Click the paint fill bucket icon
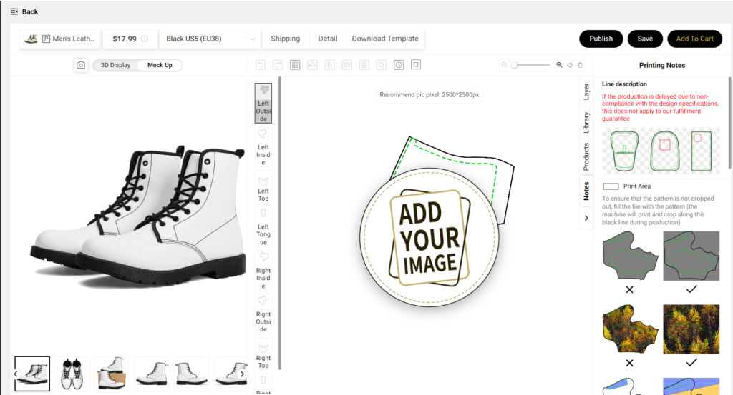The image size is (733, 395). point(570,65)
